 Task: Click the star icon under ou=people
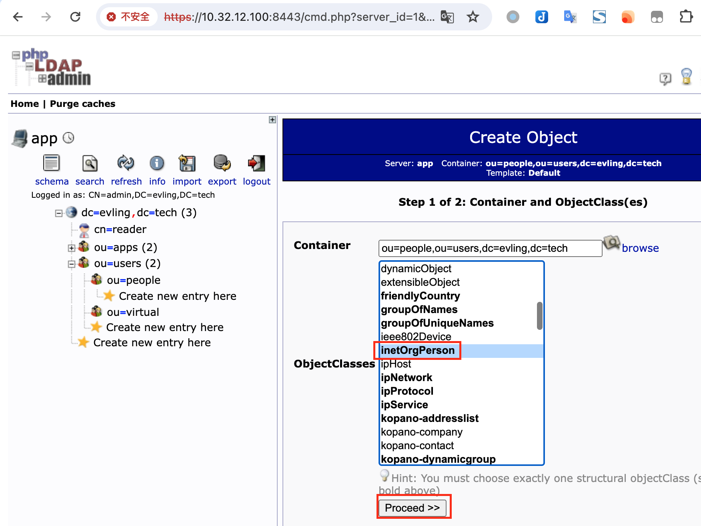(109, 296)
